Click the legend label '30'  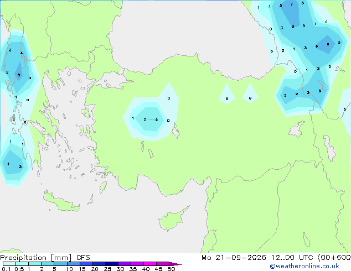point(120,269)
